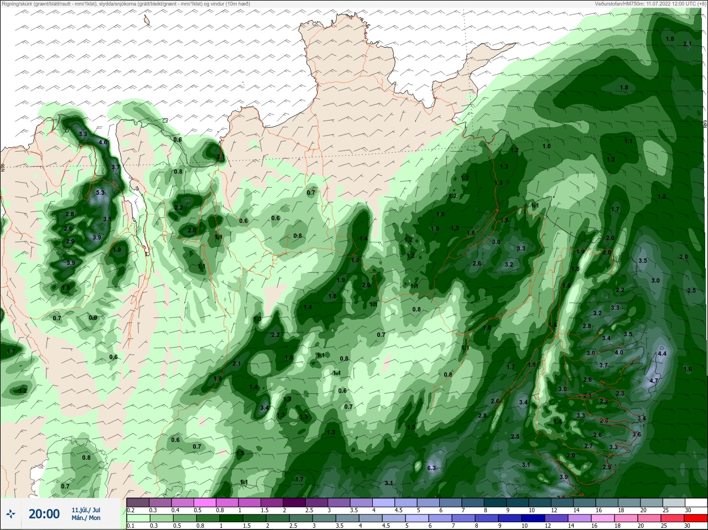708x530 pixels.
Task: Click the 11.júl./ Jul date label
Action: click(x=86, y=510)
